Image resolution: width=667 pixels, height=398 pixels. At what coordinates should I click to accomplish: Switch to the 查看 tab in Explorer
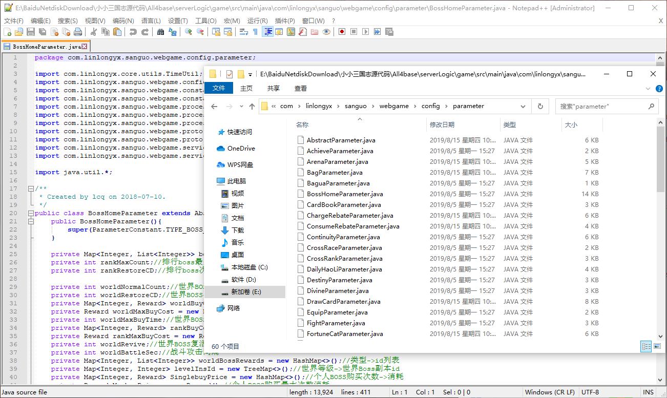pyautogui.click(x=301, y=88)
